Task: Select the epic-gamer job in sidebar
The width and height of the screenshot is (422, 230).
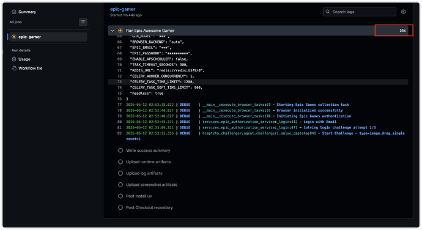Action: coord(48,37)
